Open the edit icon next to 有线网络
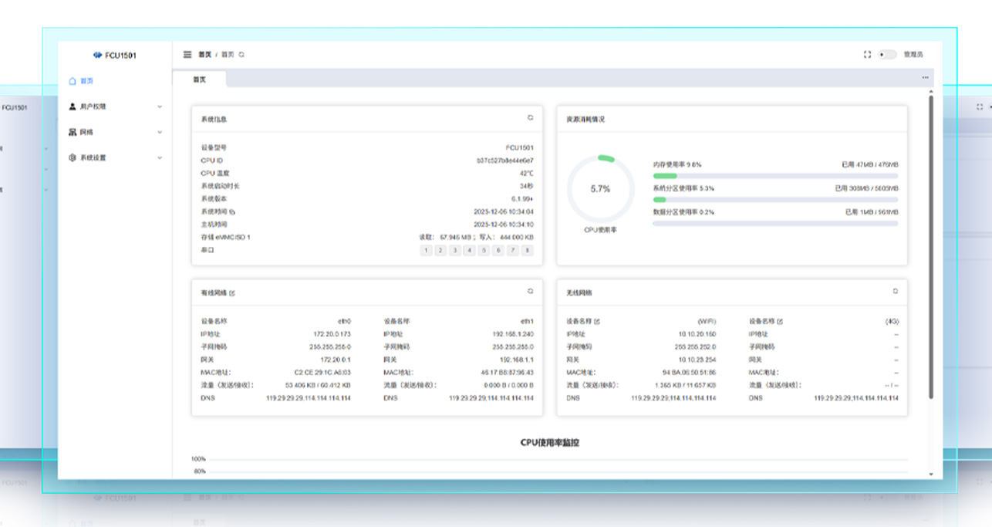The height and width of the screenshot is (527, 992). tap(232, 293)
